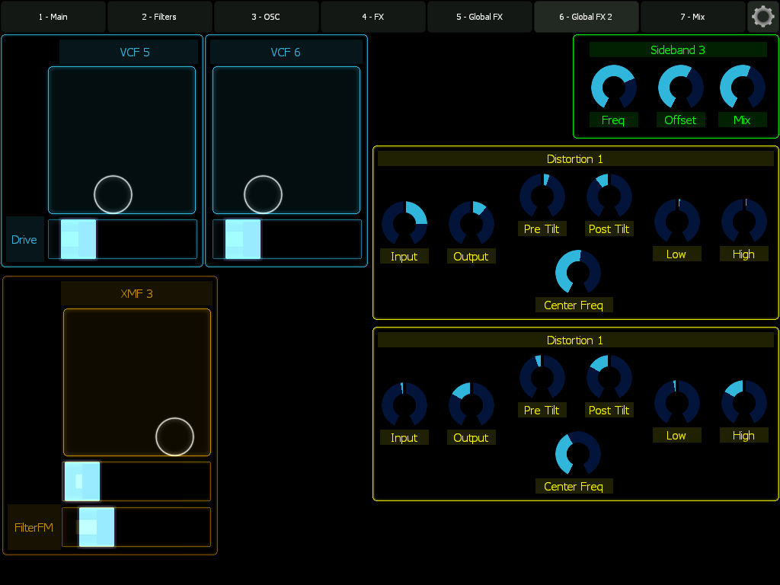Viewport: 780px width, 585px height.
Task: Click the Sideband 3 Freq knob
Action: [613, 87]
